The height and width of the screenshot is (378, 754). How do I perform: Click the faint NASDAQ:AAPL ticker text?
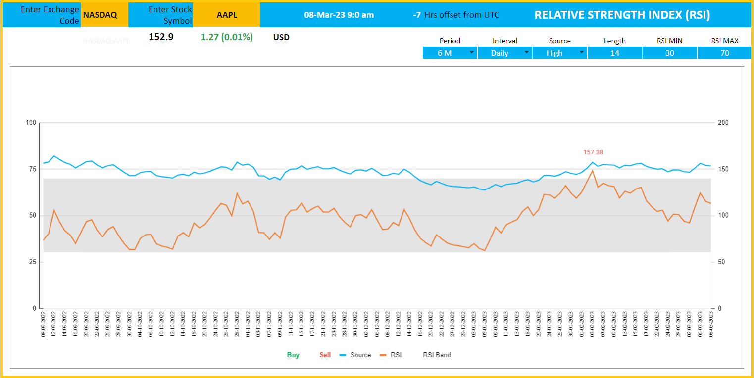point(106,41)
